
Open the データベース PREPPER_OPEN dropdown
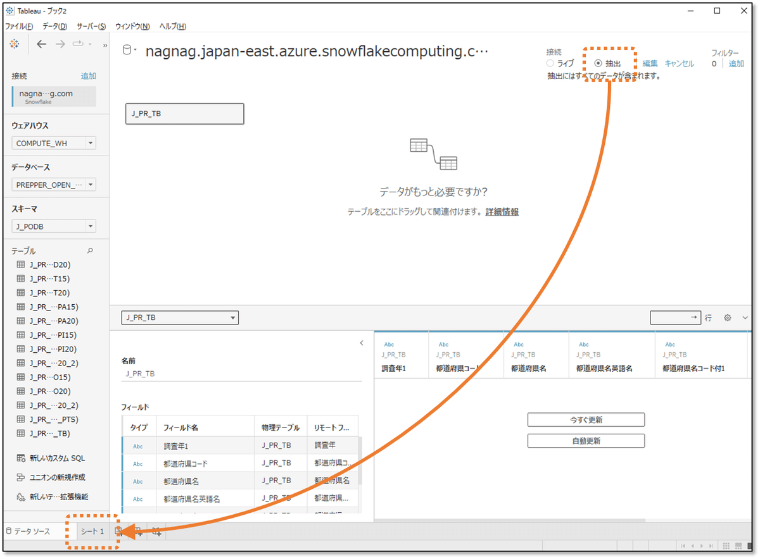pyautogui.click(x=54, y=185)
